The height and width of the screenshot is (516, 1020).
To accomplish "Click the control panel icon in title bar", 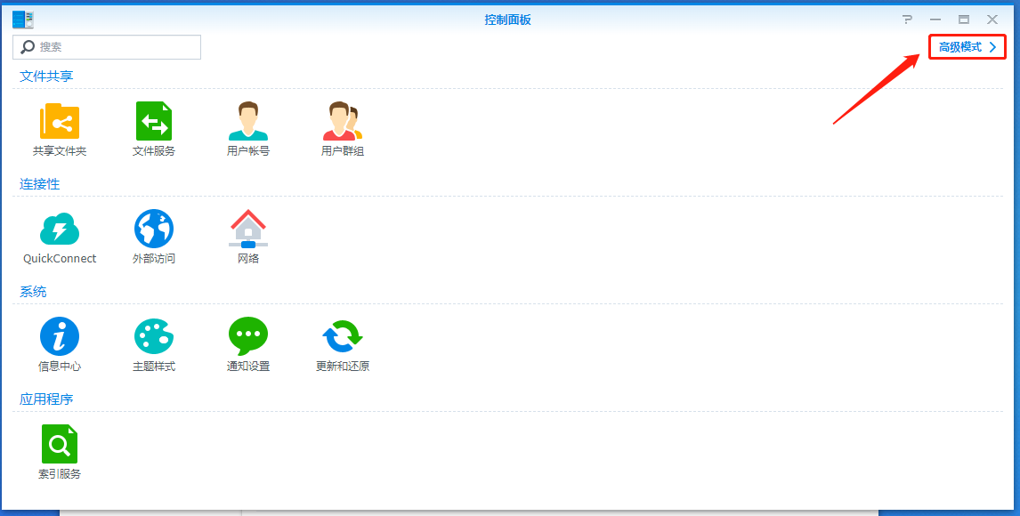I will [x=23, y=20].
